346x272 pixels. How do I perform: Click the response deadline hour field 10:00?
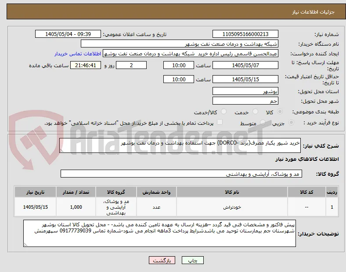[179, 65]
